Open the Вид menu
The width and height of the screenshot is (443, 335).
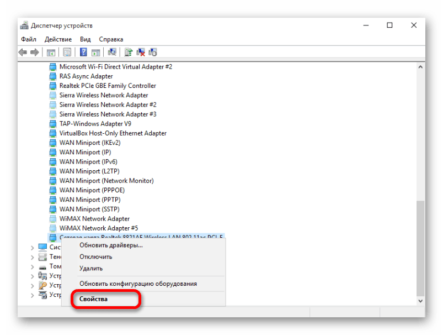point(85,39)
